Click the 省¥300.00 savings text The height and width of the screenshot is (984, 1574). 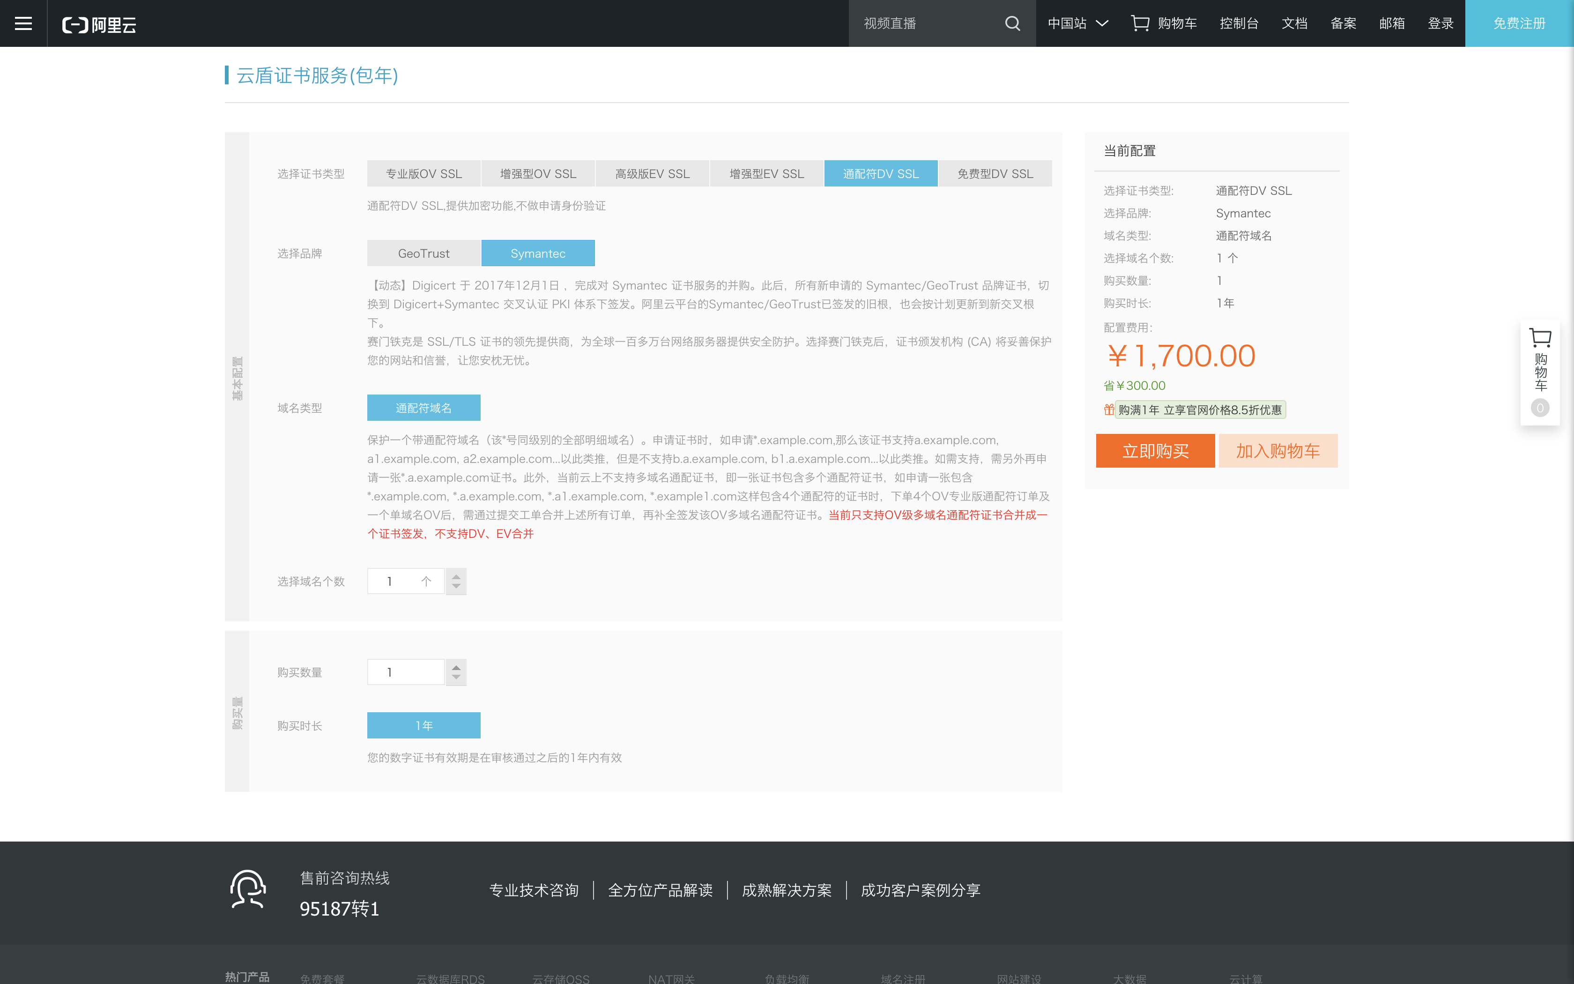[1134, 386]
